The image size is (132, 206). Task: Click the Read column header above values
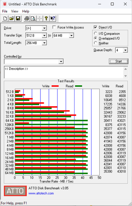pos(119,86)
